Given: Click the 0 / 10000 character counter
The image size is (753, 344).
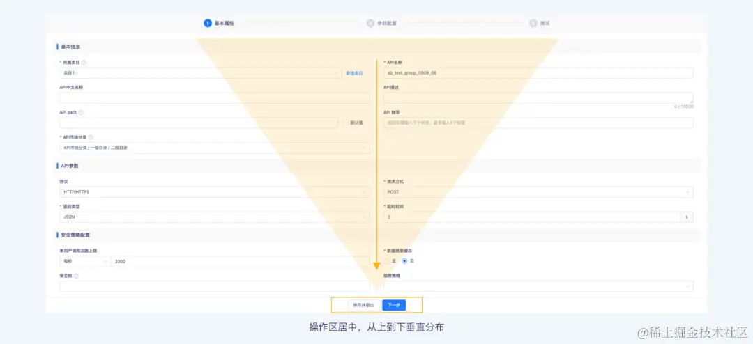Looking at the screenshot, I should point(684,107).
